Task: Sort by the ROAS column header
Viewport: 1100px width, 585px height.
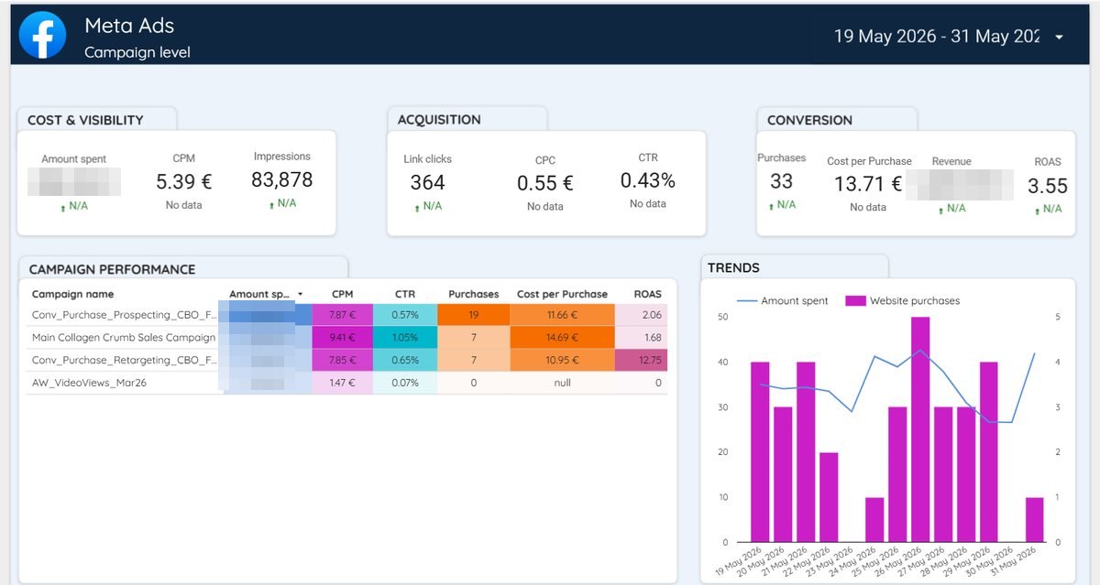Action: 647,294
